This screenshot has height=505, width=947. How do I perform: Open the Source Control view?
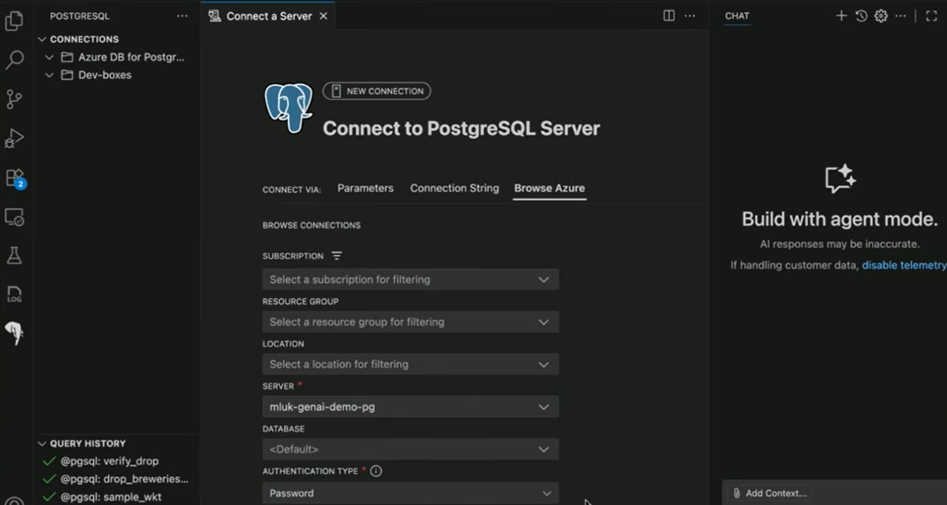click(x=14, y=99)
